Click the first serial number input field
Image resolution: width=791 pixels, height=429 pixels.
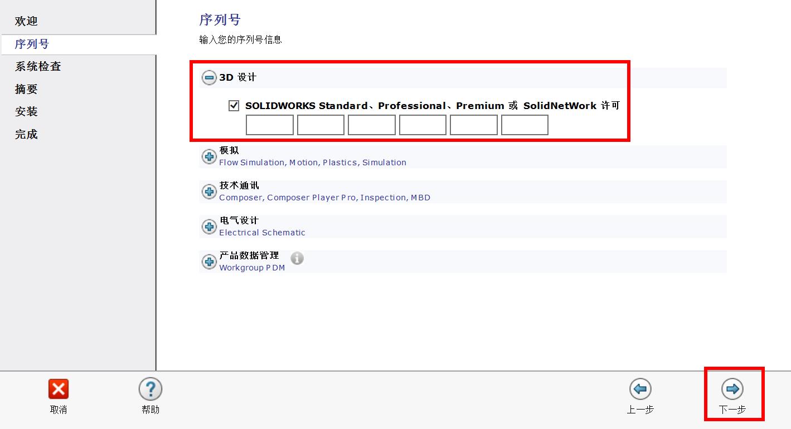click(x=269, y=125)
